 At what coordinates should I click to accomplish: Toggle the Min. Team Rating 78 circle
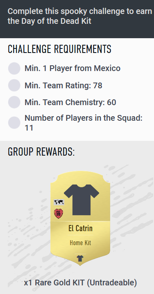click(x=14, y=85)
